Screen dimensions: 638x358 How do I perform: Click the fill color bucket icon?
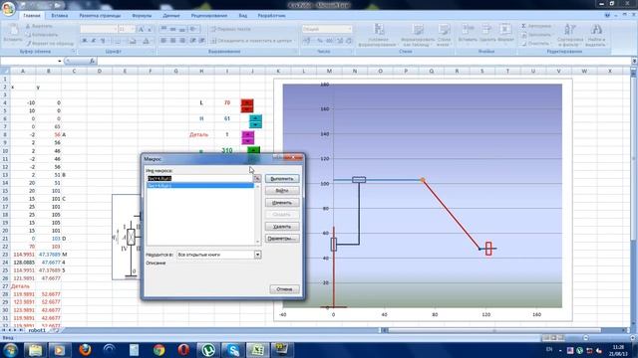(x=133, y=41)
